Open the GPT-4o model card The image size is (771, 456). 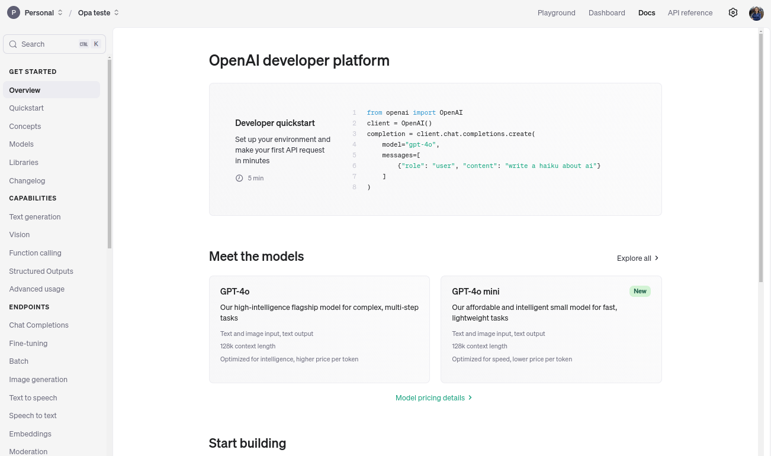click(319, 329)
